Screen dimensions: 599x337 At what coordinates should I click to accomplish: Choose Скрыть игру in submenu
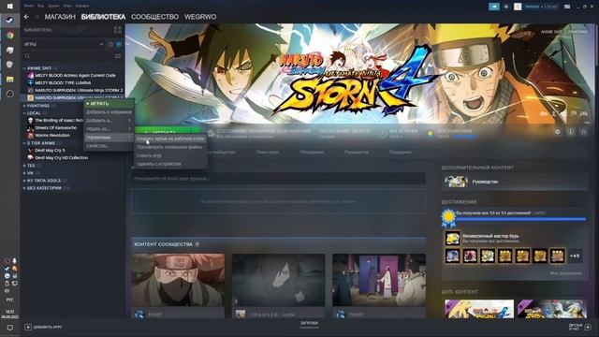[170, 155]
